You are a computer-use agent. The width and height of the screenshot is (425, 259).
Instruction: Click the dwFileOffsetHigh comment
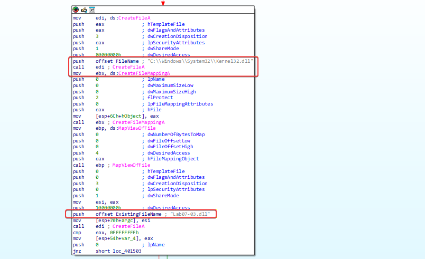[x=170, y=147]
